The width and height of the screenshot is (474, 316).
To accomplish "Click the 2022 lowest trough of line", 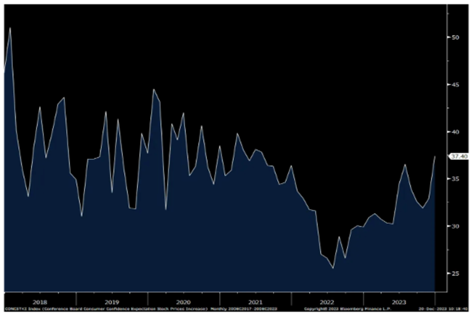I will click(333, 268).
